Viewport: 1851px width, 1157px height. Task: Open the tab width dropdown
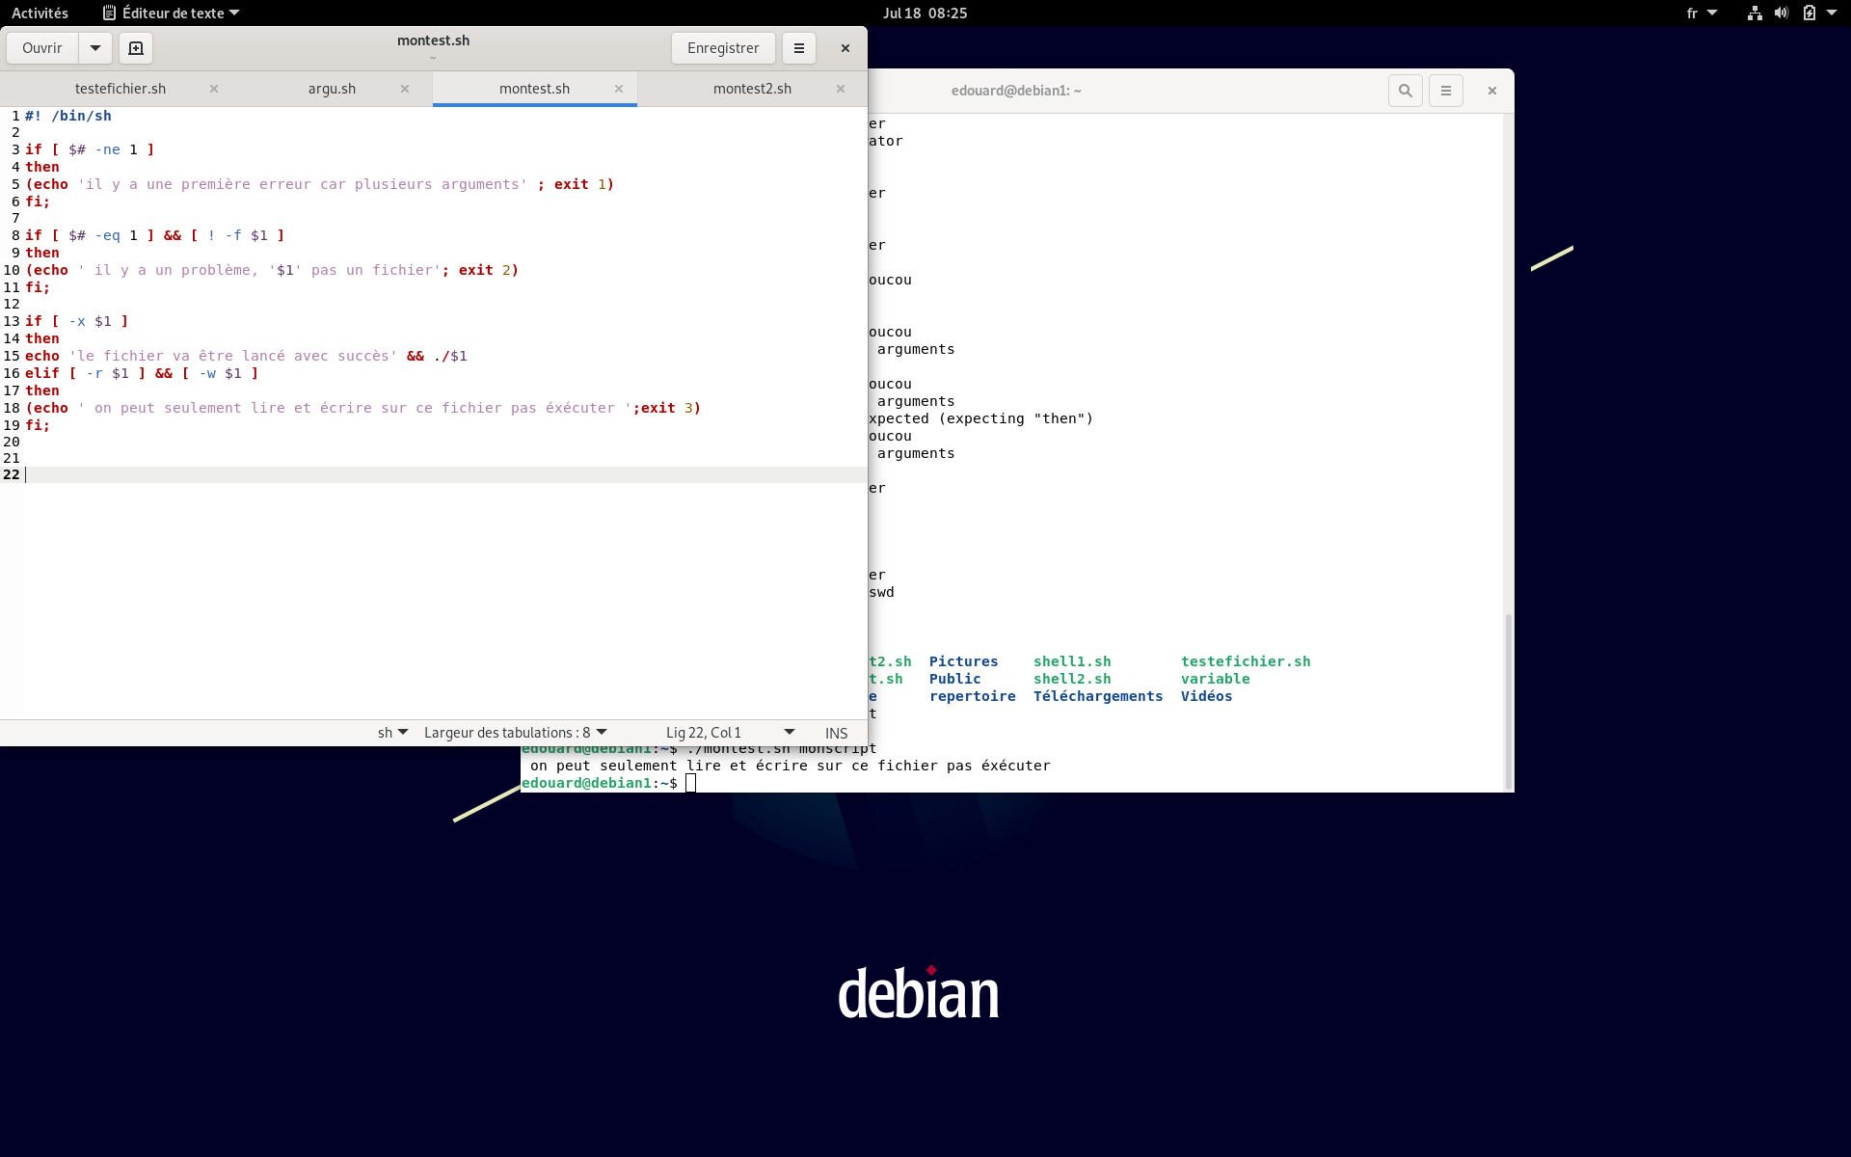[x=516, y=733]
